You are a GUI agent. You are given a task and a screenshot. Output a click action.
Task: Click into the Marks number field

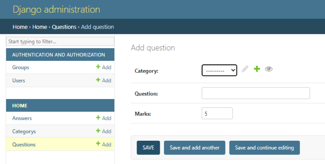(x=217, y=113)
